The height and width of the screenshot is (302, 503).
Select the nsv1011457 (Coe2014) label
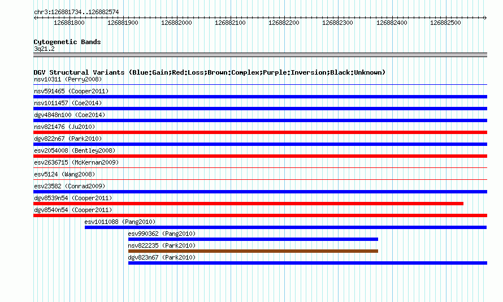pos(68,103)
